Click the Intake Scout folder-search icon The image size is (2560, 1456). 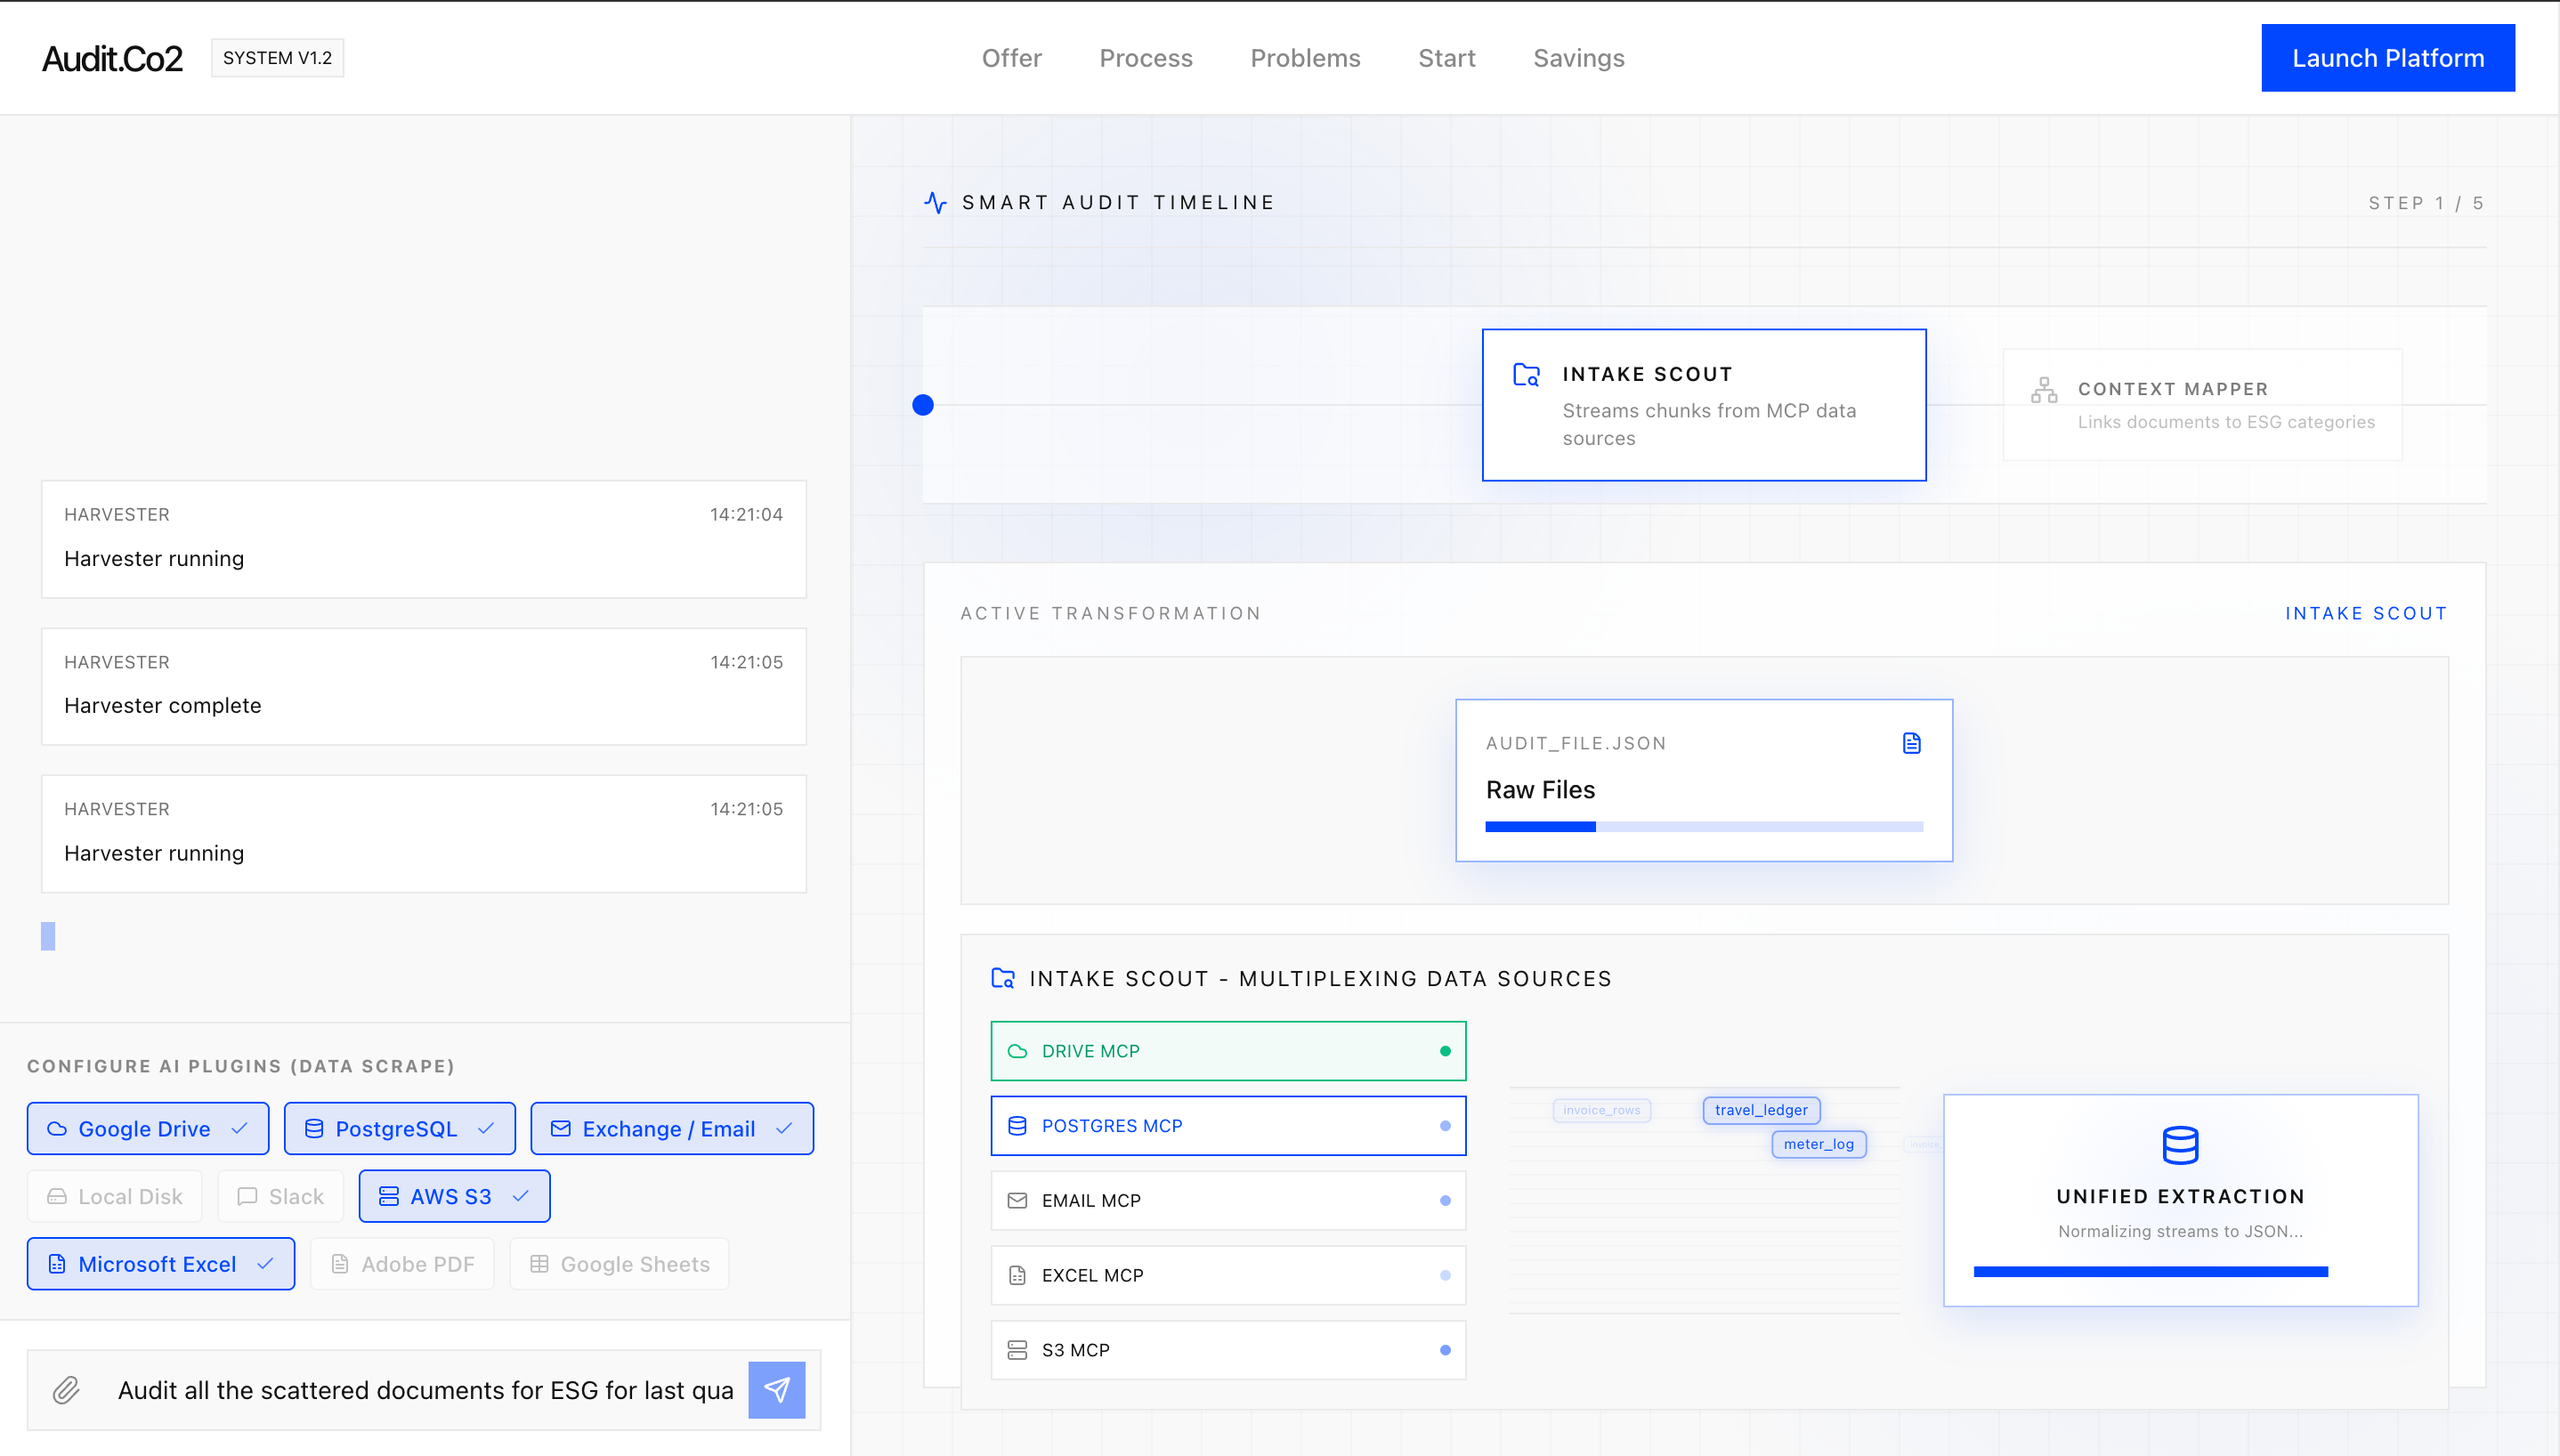click(1526, 375)
